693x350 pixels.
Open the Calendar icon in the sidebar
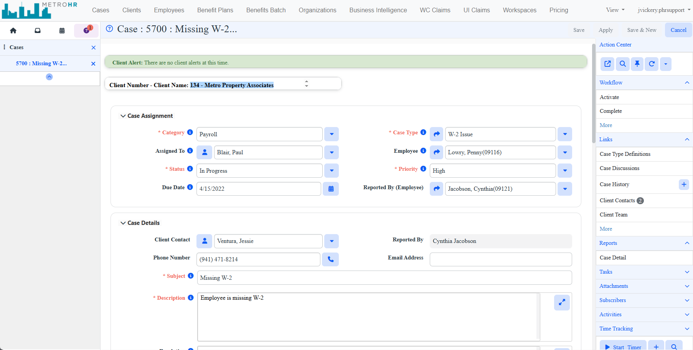pyautogui.click(x=62, y=30)
